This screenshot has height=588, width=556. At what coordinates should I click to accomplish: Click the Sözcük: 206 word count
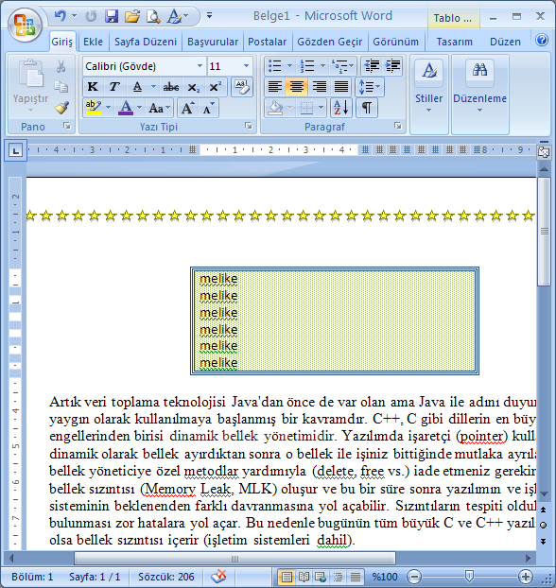click(x=166, y=577)
